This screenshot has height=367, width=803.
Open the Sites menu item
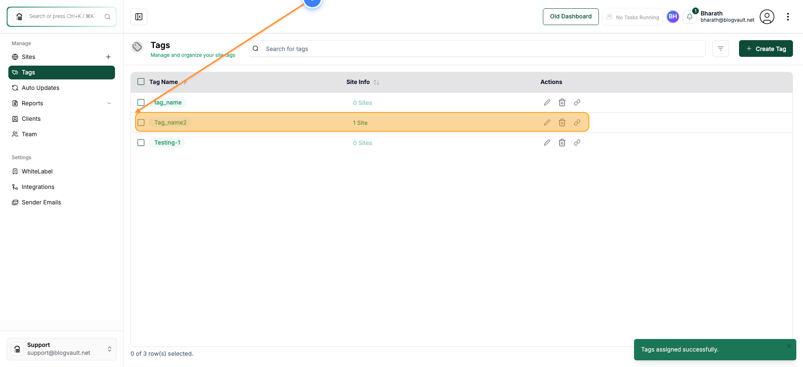click(x=28, y=57)
